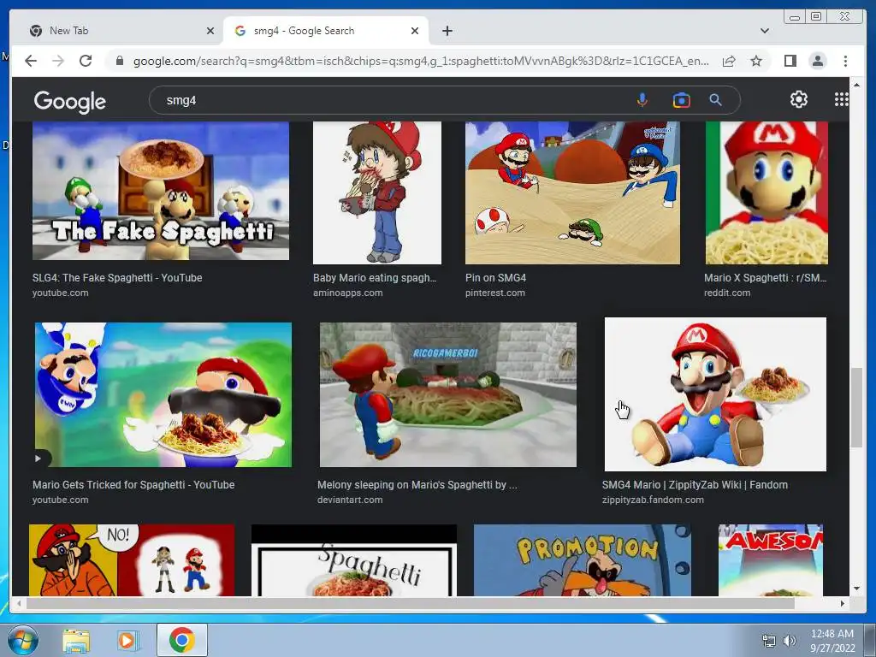Search by image with camera icon
This screenshot has height=657, width=876.
tap(681, 100)
